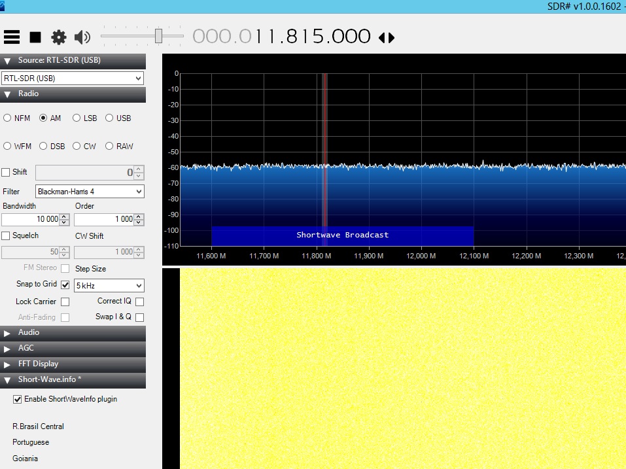This screenshot has height=469, width=626.
Task: Select RAW demodulation mode
Action: coord(119,146)
